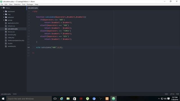Click calculators.php file name in status bar

[6, 94]
